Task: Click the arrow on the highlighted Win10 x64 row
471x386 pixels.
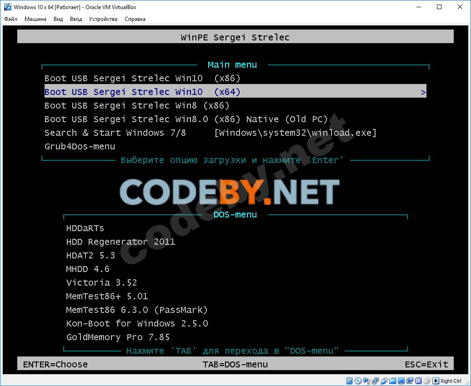Action: tap(423, 92)
